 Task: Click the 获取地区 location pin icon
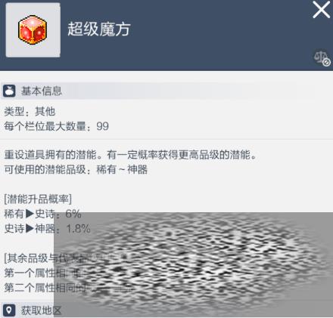click(9, 310)
